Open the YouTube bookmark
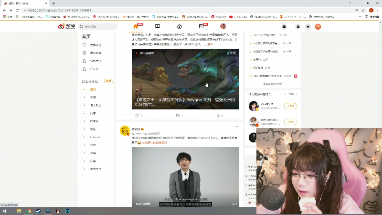 [x=238, y=17]
